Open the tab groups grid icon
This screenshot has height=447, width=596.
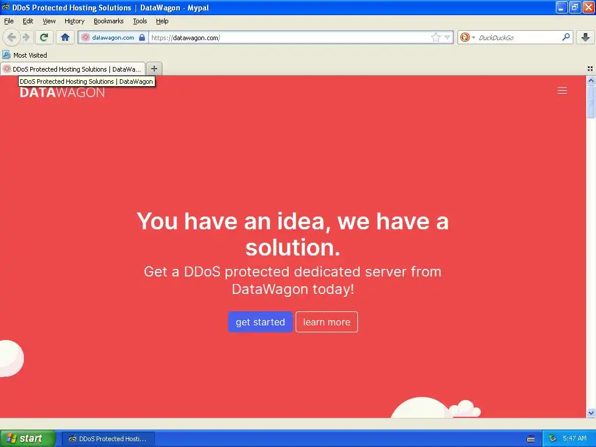(x=590, y=69)
